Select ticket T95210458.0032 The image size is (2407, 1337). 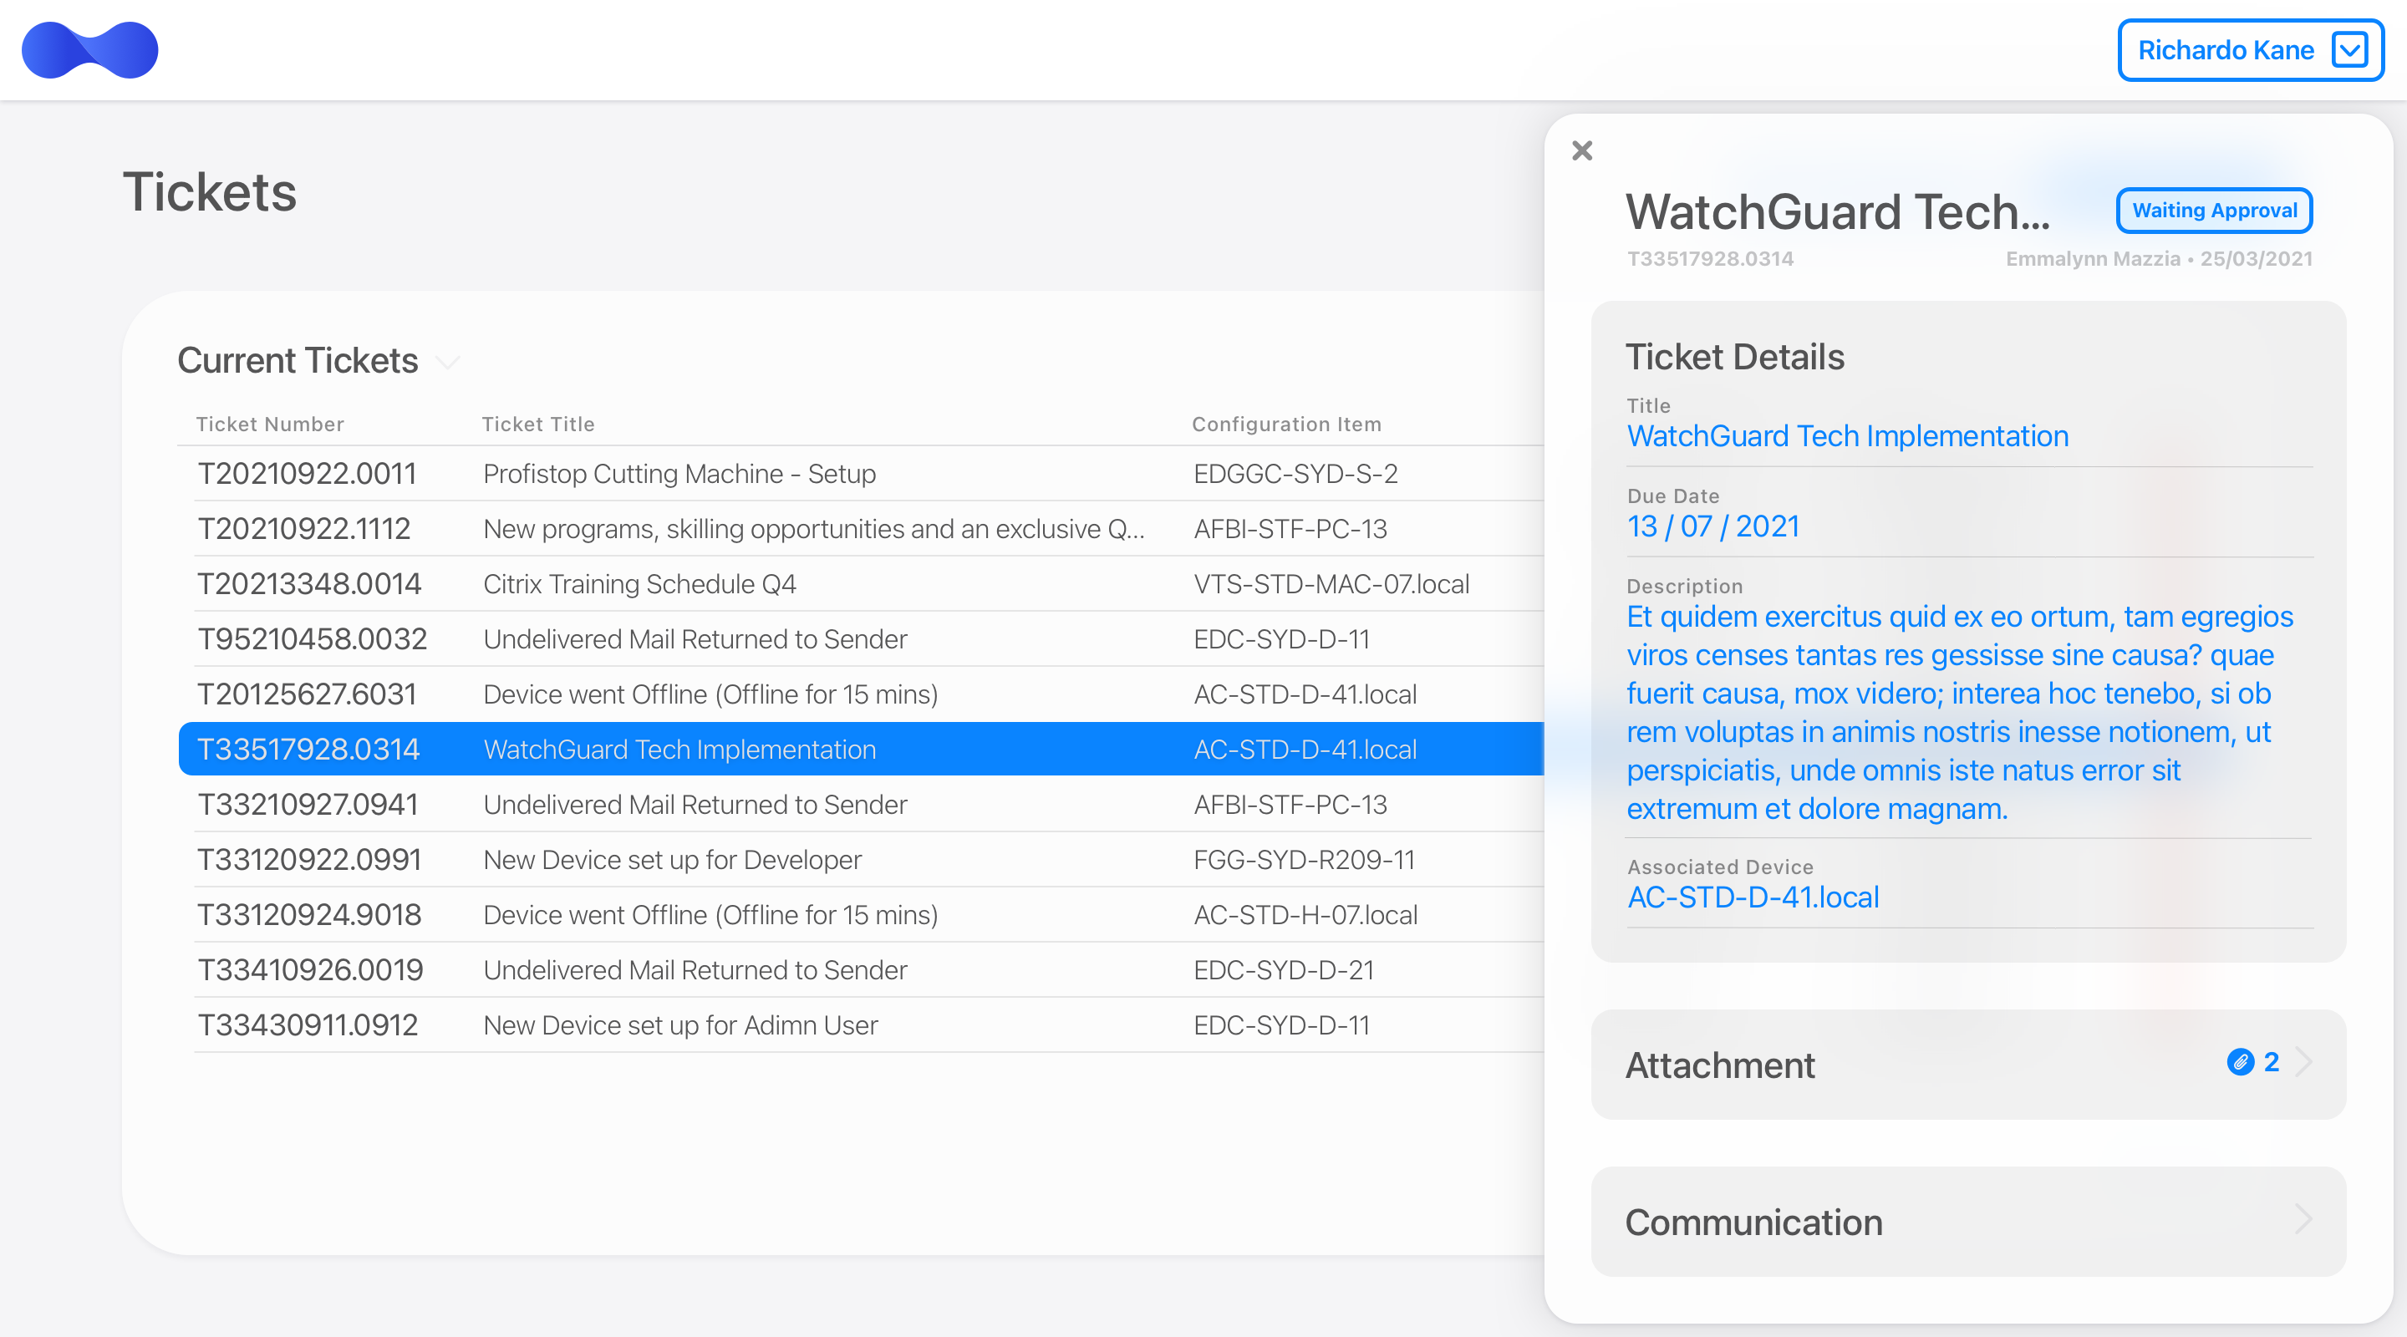[x=312, y=639]
